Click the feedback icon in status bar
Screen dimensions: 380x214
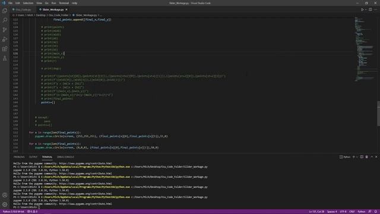click(369, 212)
